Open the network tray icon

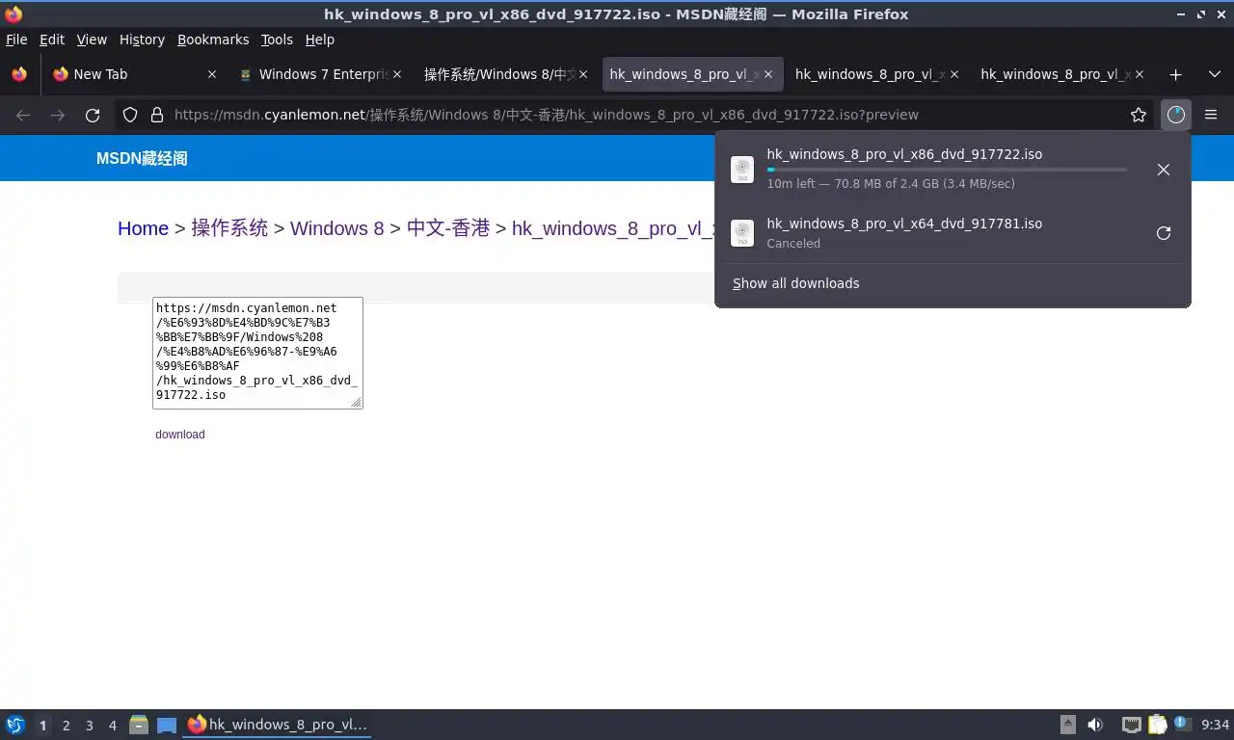1132,725
